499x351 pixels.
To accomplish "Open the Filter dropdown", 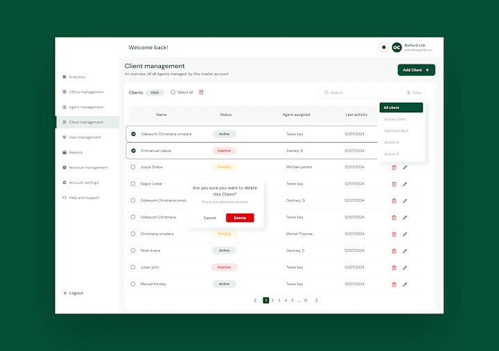I will [x=414, y=93].
